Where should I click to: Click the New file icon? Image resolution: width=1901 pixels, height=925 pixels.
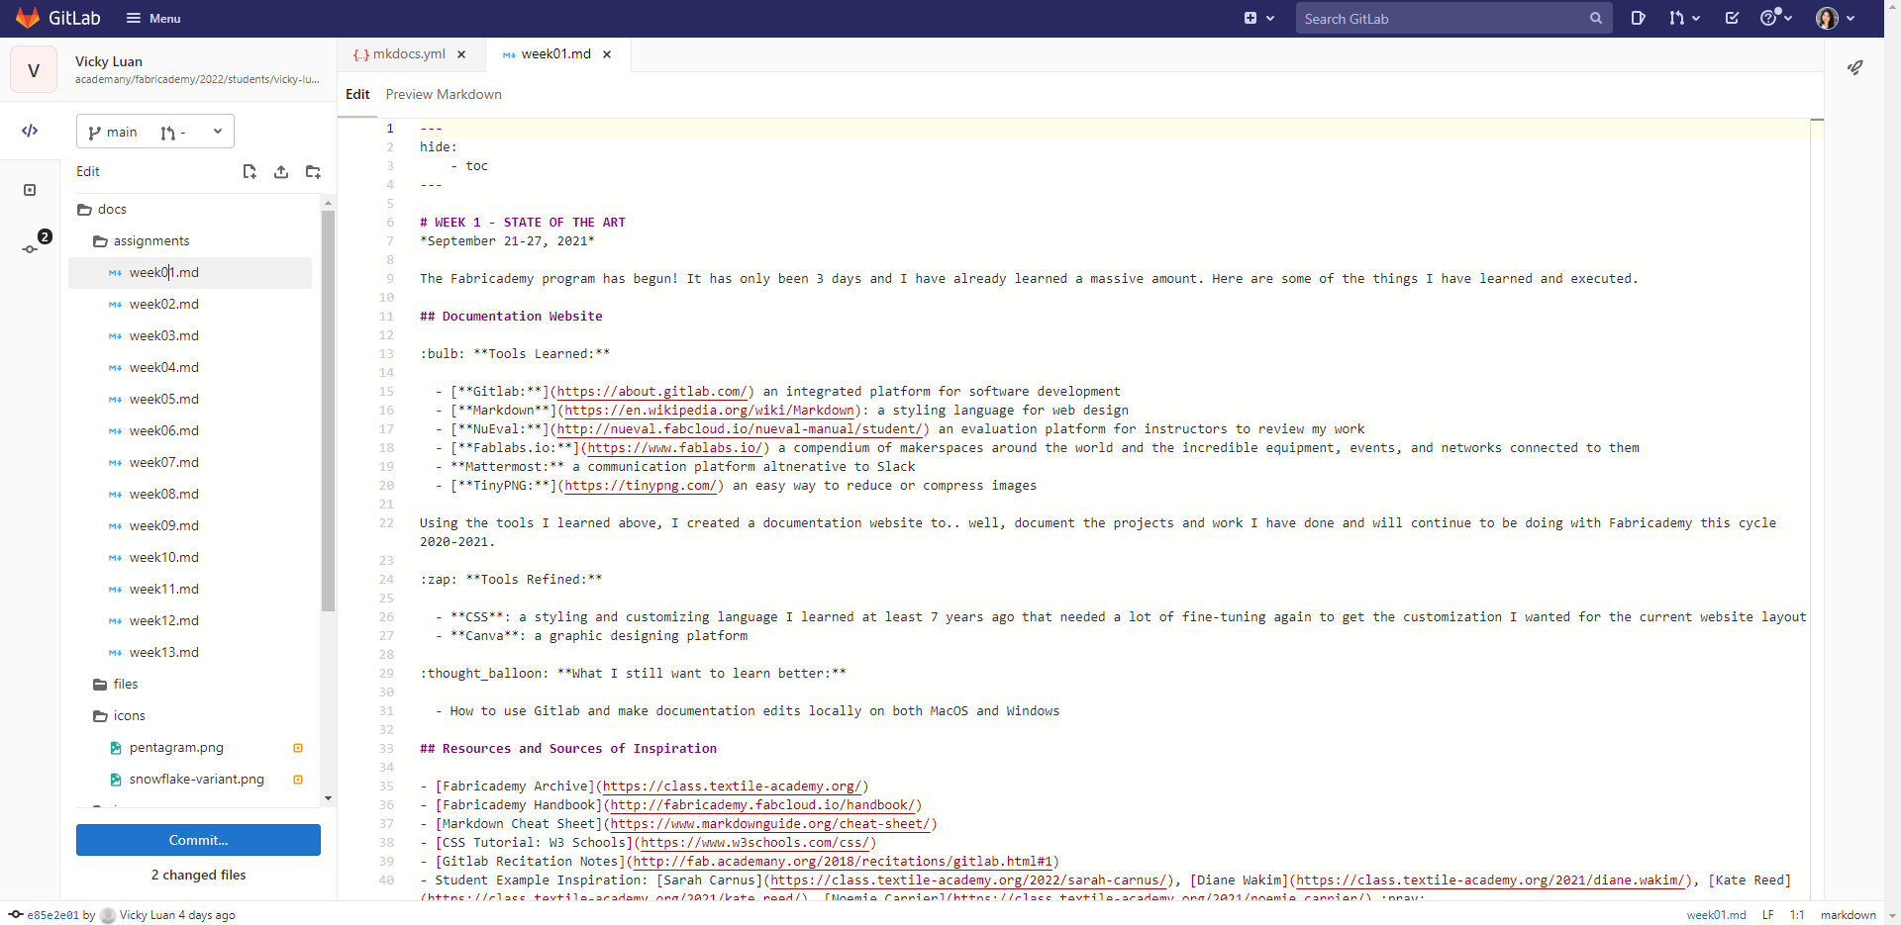point(250,171)
